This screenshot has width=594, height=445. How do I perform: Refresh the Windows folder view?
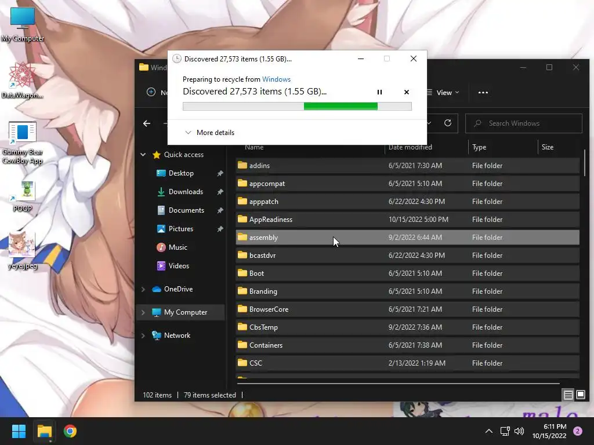(x=448, y=123)
